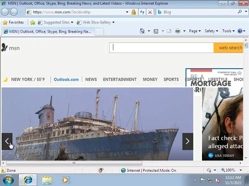Click the RSS feeds icon
Screen dimensions: 249x186
156,31
